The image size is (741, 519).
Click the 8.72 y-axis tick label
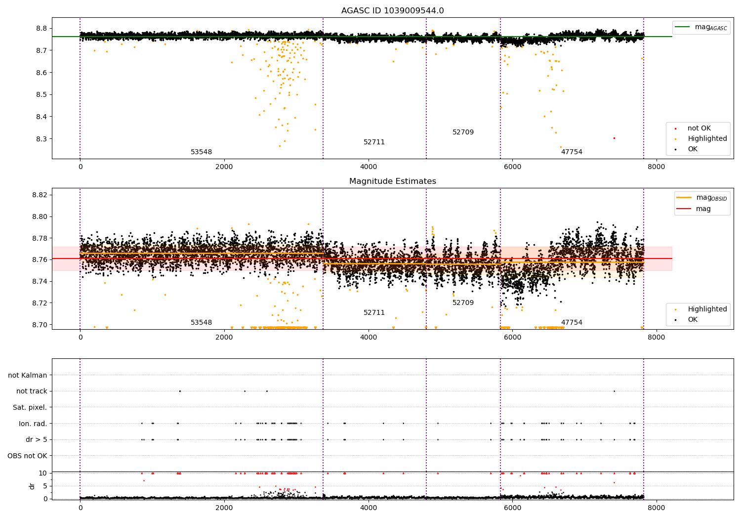[39, 303]
